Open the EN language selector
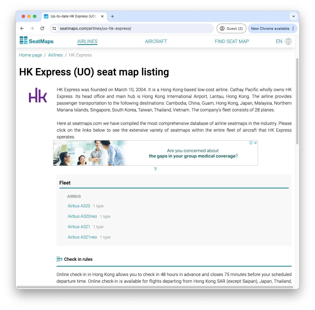Image resolution: width=315 pixels, height=310 pixels. pyautogui.click(x=279, y=41)
